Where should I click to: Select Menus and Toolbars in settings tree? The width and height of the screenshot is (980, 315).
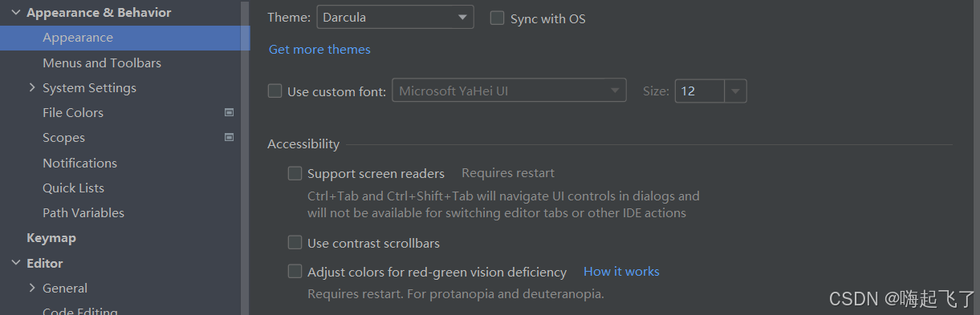coord(102,63)
